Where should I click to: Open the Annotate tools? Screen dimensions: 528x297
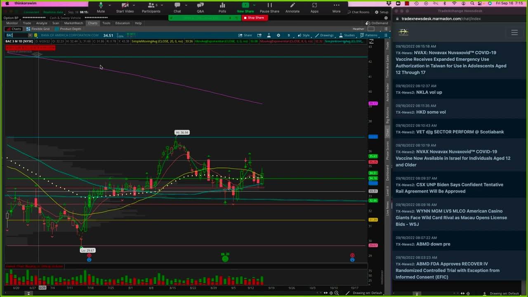[x=292, y=7]
